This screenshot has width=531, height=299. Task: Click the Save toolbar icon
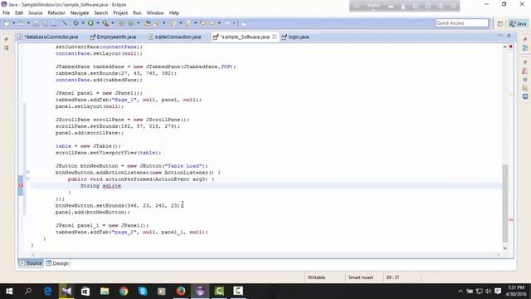point(36,23)
